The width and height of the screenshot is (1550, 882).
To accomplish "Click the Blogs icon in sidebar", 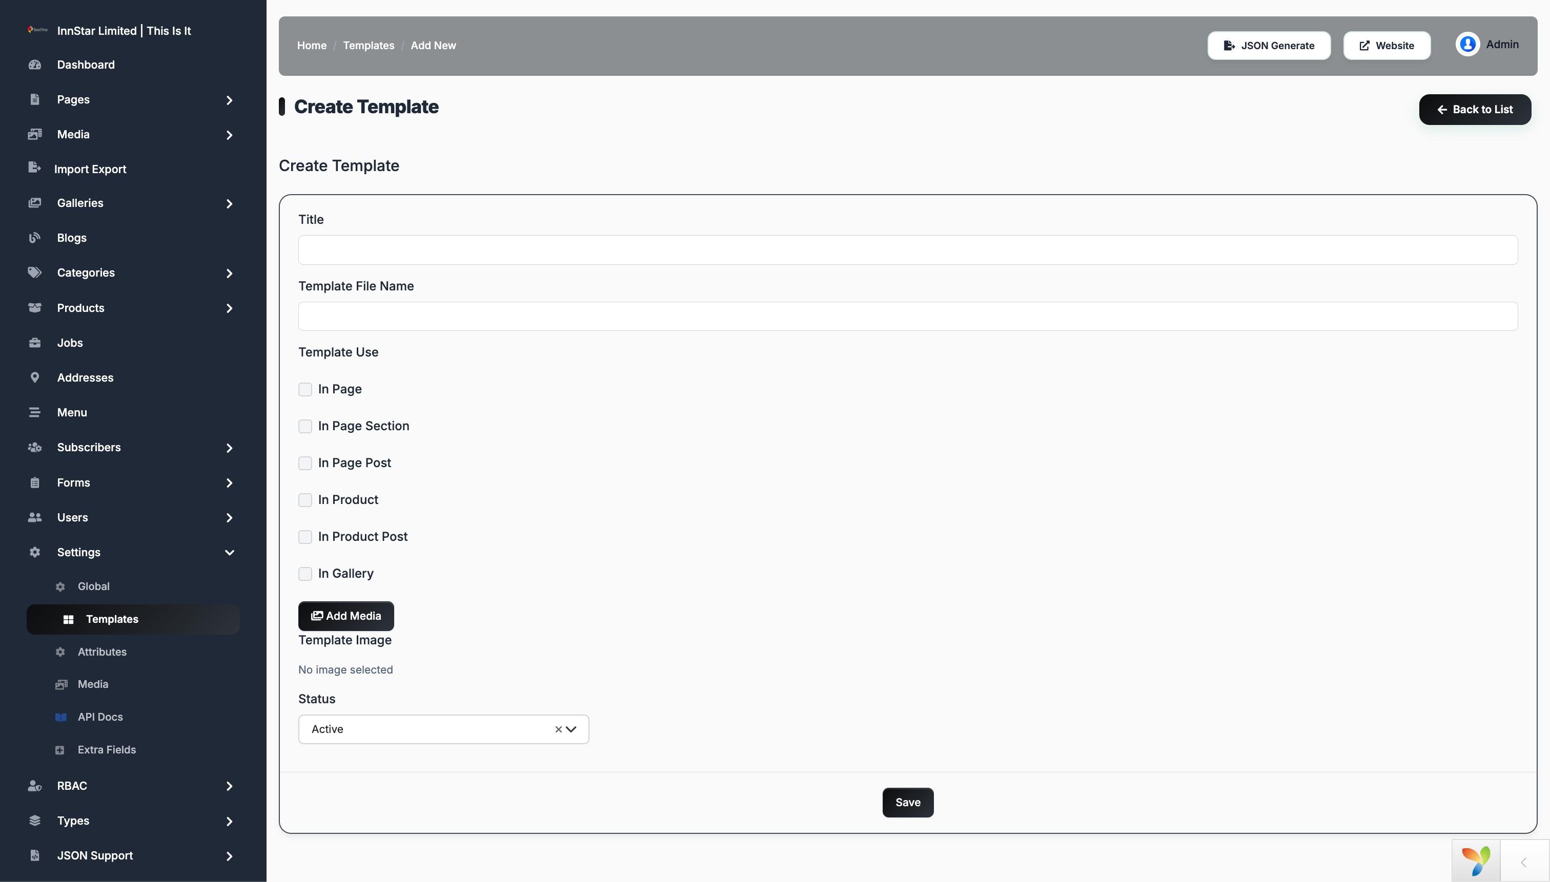I will pyautogui.click(x=34, y=238).
